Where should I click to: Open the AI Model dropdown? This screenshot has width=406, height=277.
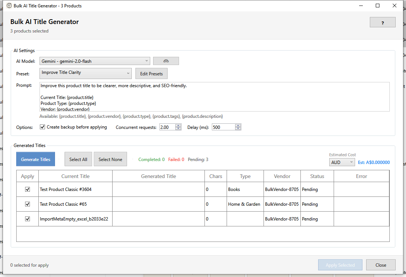(94, 61)
